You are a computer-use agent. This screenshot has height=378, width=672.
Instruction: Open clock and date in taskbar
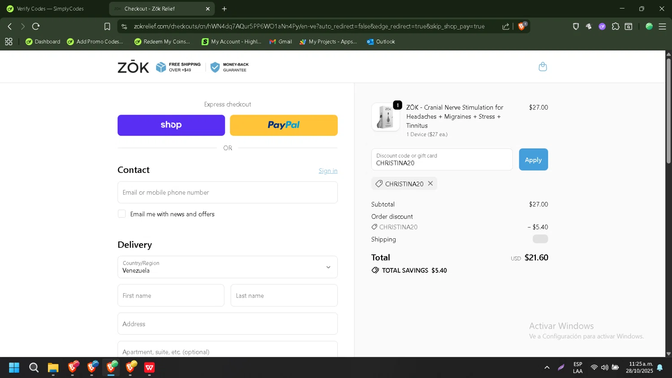pyautogui.click(x=639, y=368)
